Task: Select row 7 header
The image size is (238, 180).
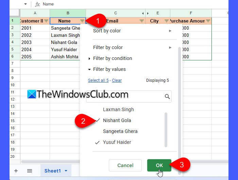Action: [15, 63]
